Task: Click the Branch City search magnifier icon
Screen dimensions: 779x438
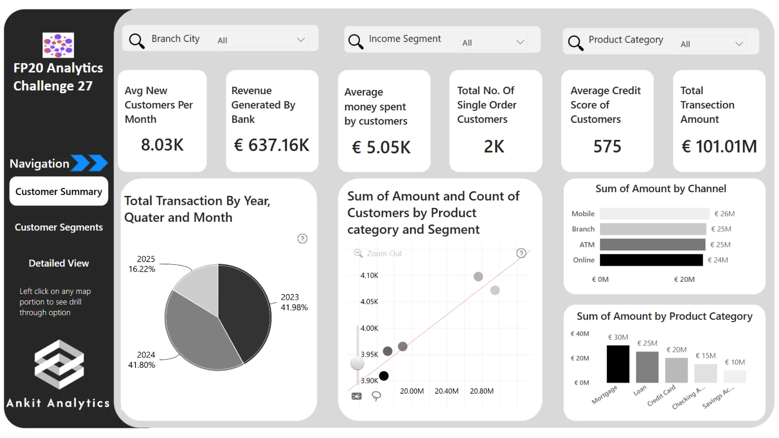Action: pos(136,41)
